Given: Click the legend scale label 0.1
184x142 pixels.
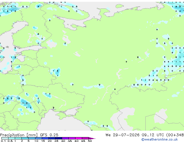Looking at the screenshot, I should pyautogui.click(x=3, y=141).
